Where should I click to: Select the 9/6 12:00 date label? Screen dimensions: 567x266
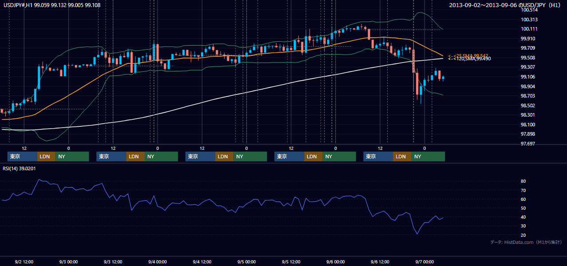(380, 262)
